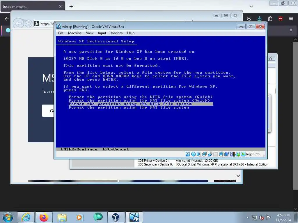This screenshot has width=298, height=223.
Task: Show hidden system tray icons
Action: pos(247,217)
